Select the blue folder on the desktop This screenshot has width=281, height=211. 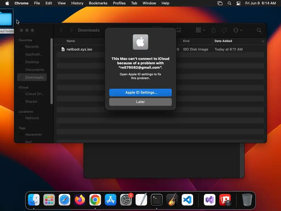click(6, 18)
